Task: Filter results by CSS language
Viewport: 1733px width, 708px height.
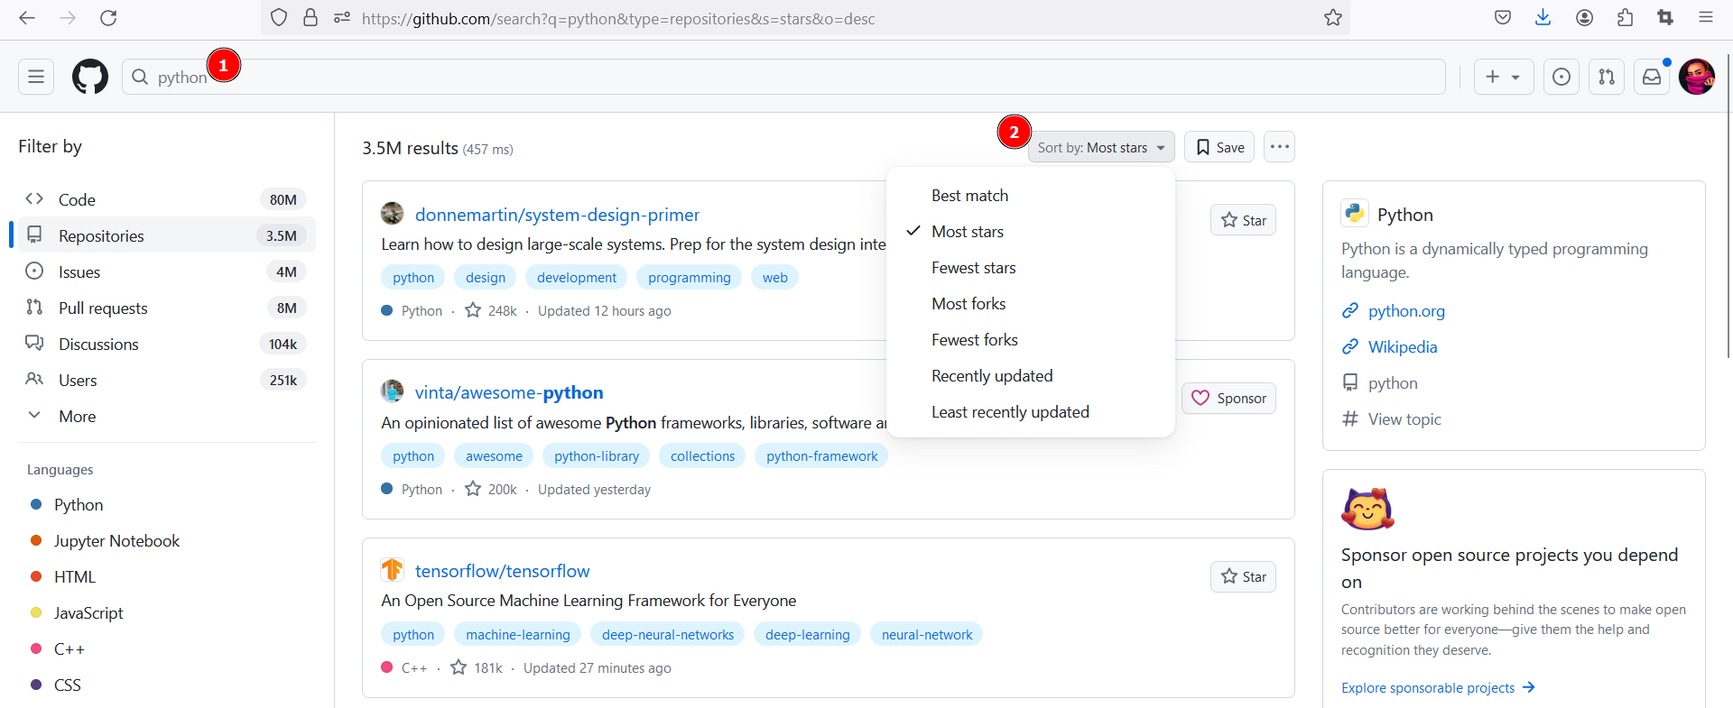Action: (x=68, y=685)
